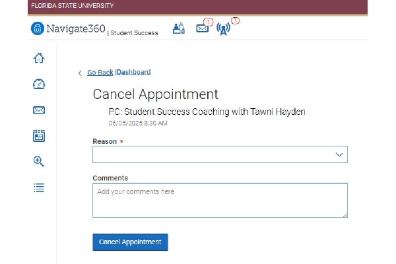Click the red badge on antenna icon

[x=234, y=21]
